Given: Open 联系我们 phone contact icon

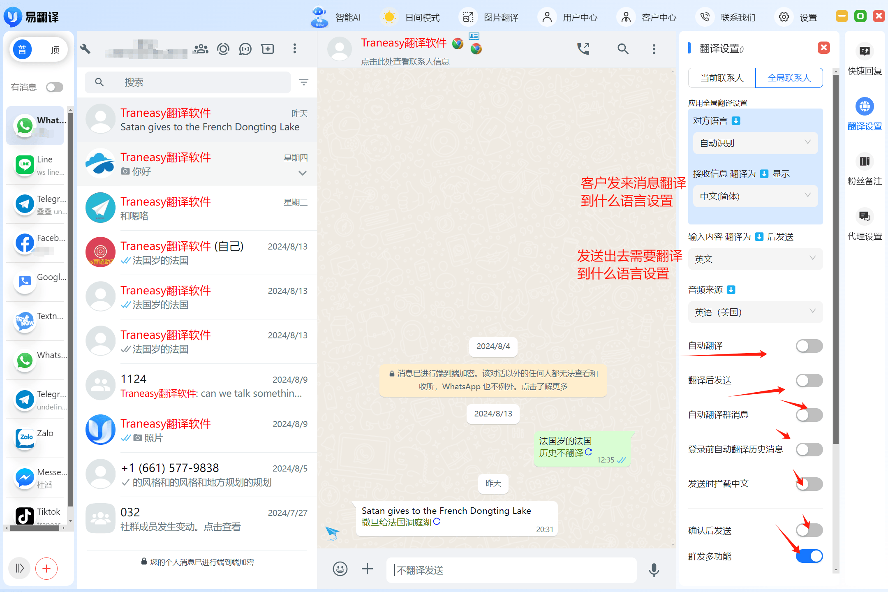Looking at the screenshot, I should pyautogui.click(x=705, y=17).
